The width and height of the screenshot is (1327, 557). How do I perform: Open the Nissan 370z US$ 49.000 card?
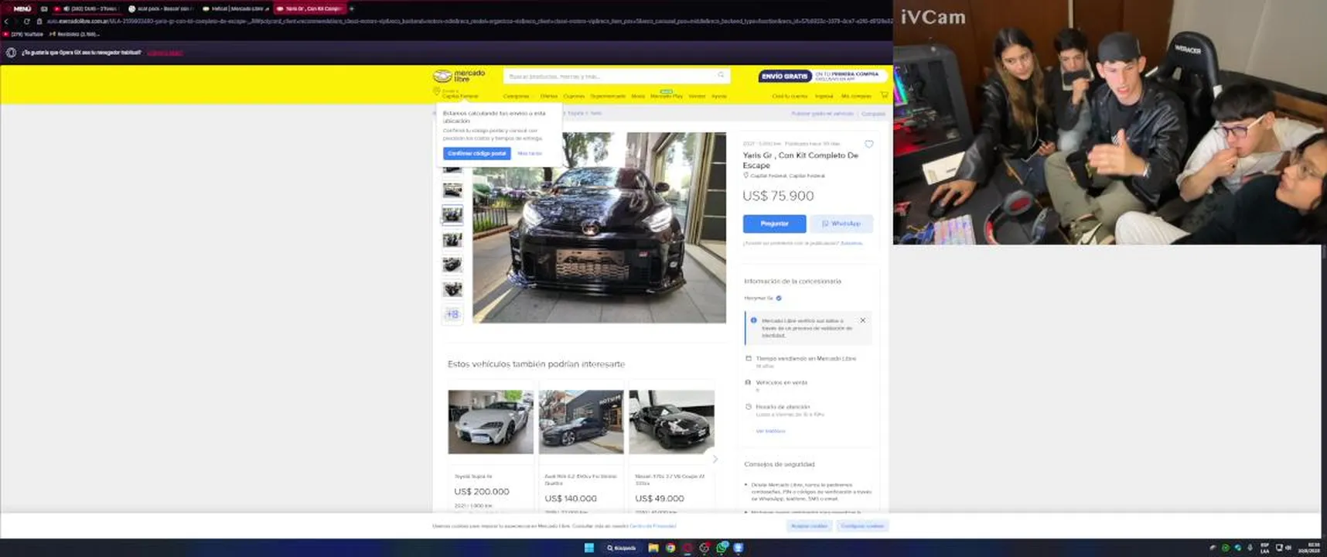tap(671, 447)
